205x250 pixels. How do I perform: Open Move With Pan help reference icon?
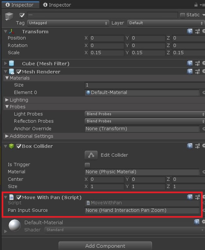click(190, 197)
